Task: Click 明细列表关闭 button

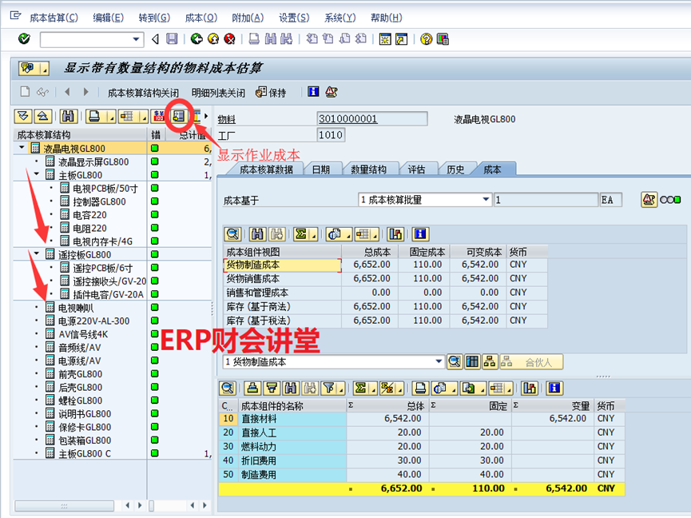Action: (x=218, y=93)
